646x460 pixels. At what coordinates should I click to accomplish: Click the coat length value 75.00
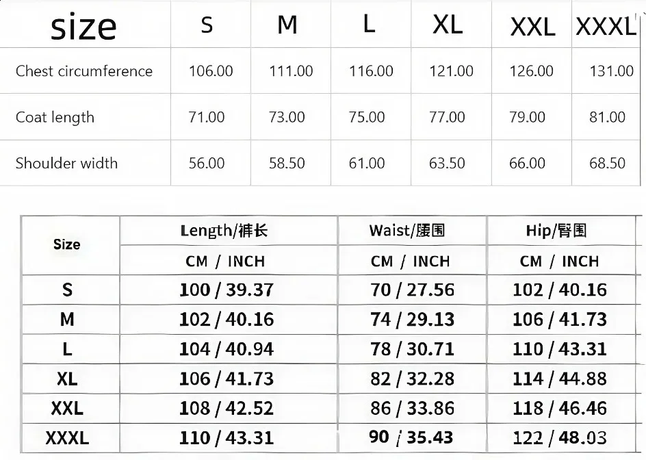tap(367, 117)
